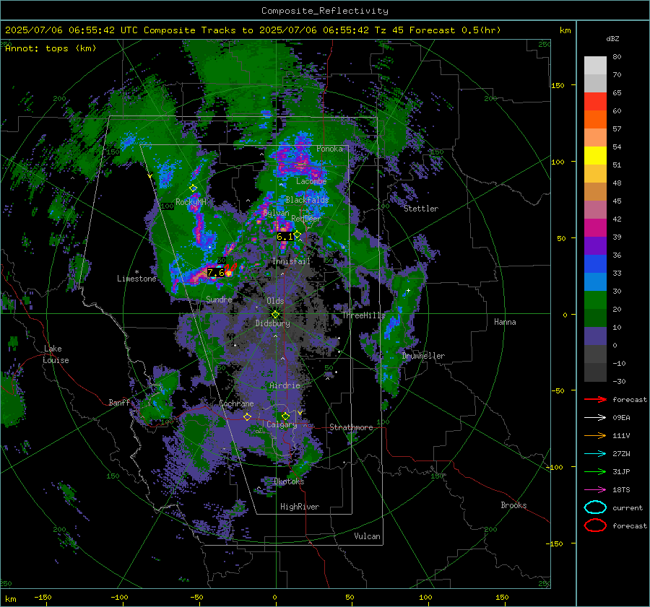Screen dimensions: 650x607
Task: Click the Cochrane label
Action: coord(236,403)
